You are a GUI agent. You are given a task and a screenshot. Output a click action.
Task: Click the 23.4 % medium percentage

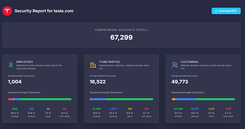click(113, 113)
